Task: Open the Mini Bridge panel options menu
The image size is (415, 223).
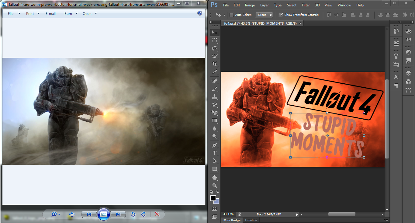Action: tap(386, 220)
